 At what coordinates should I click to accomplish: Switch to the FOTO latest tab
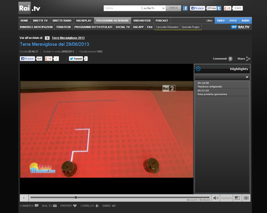[233, 21]
